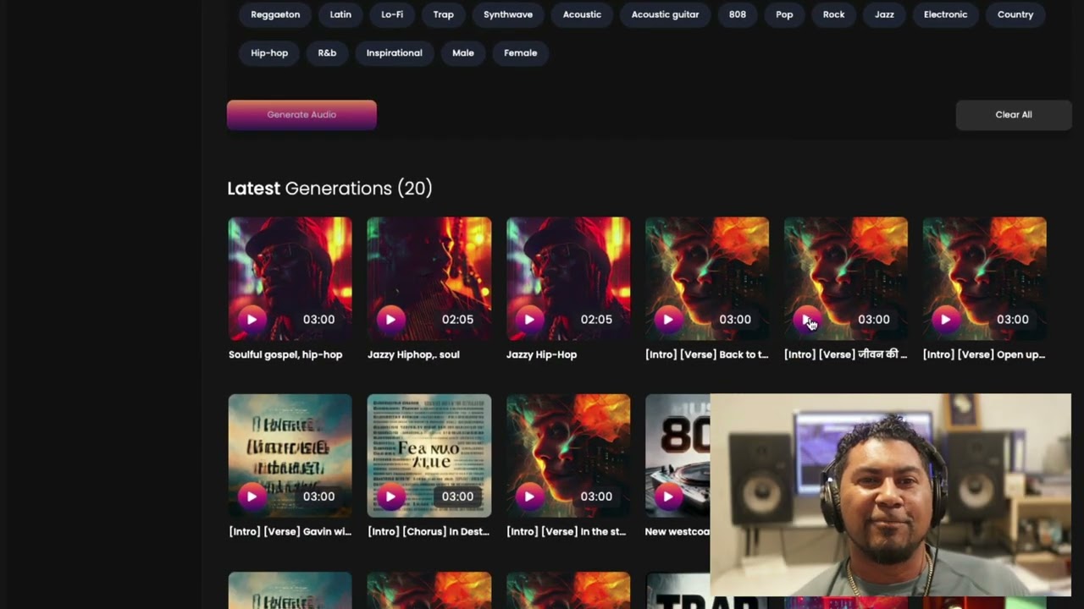
Task: Choose the Inspirational tag
Action: [394, 52]
